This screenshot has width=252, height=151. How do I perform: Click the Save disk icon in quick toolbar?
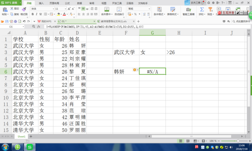click(7, 22)
